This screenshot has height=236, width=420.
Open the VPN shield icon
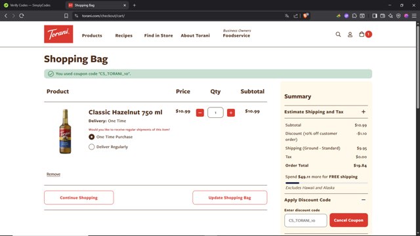pyautogui.click(x=398, y=16)
